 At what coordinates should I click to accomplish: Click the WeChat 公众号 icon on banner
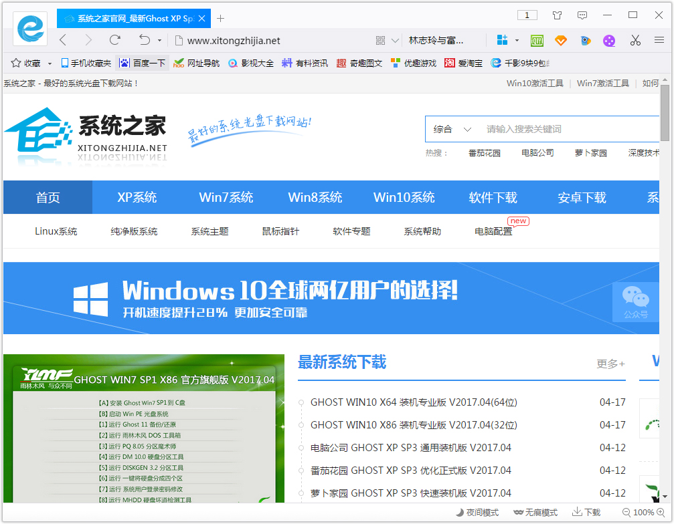coord(635,301)
